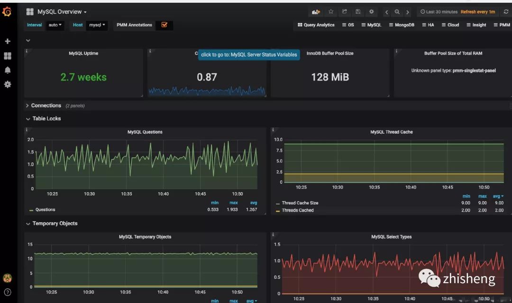
Task: Click the MySQL Uptime panel title
Action: pos(83,53)
